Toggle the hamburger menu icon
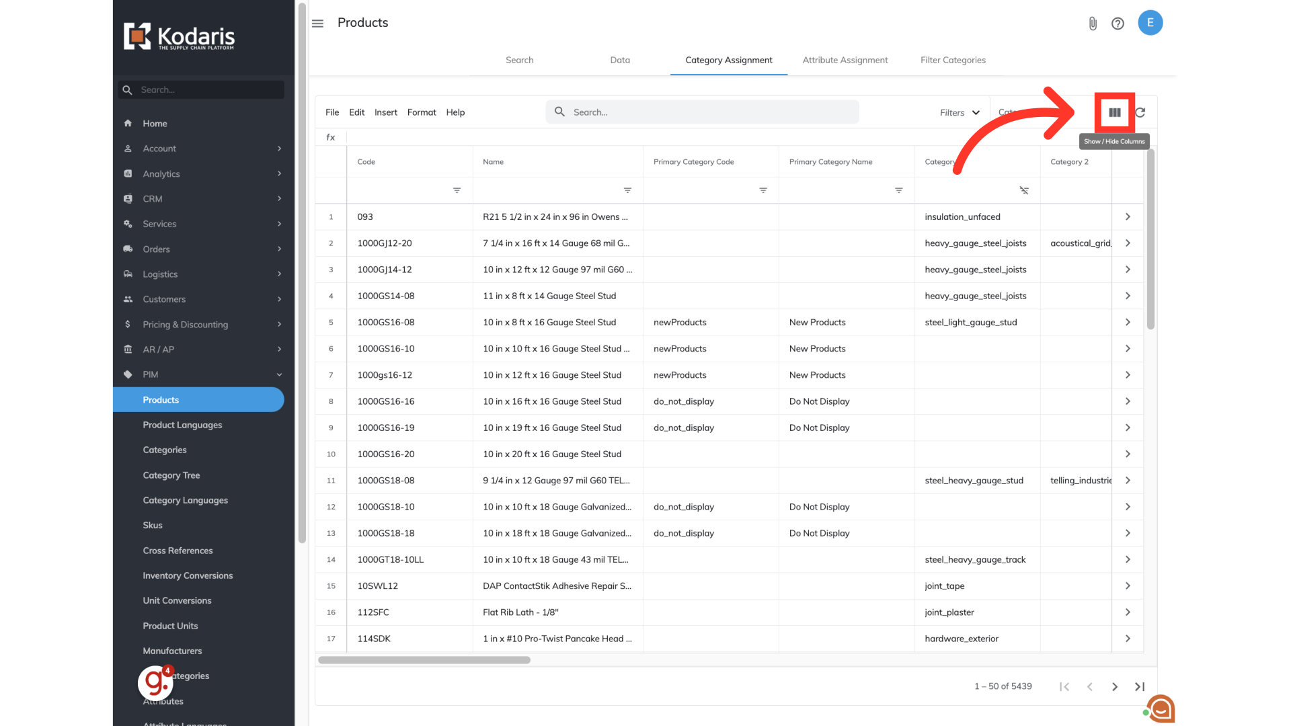This screenshot has width=1291, height=726. (318, 24)
